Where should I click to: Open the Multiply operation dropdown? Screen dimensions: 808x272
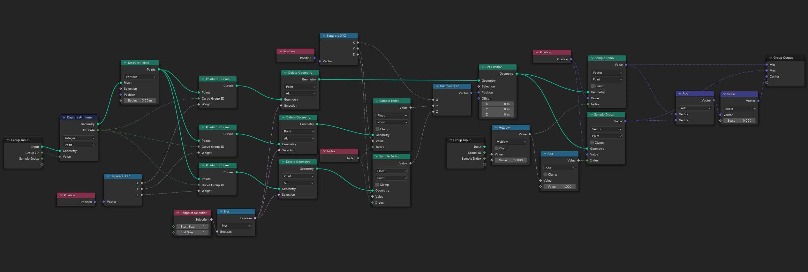tap(511, 142)
